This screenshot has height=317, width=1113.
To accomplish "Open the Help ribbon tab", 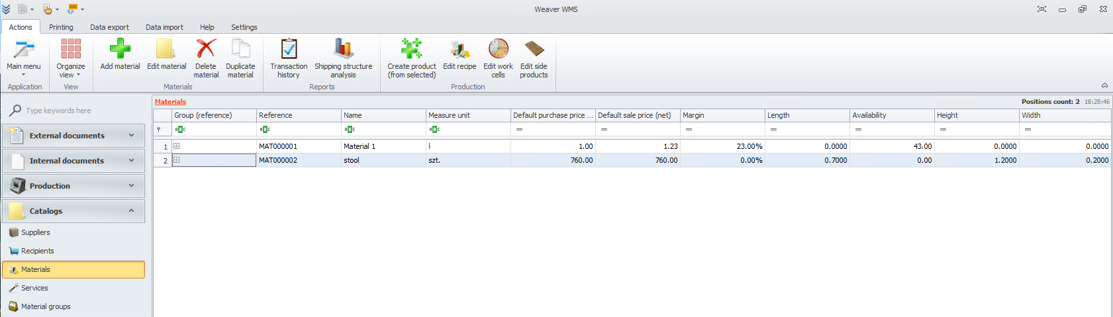I will (207, 27).
